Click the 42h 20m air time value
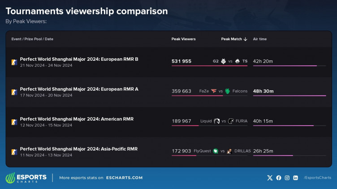The height and width of the screenshot is (189, 337). tap(263, 61)
